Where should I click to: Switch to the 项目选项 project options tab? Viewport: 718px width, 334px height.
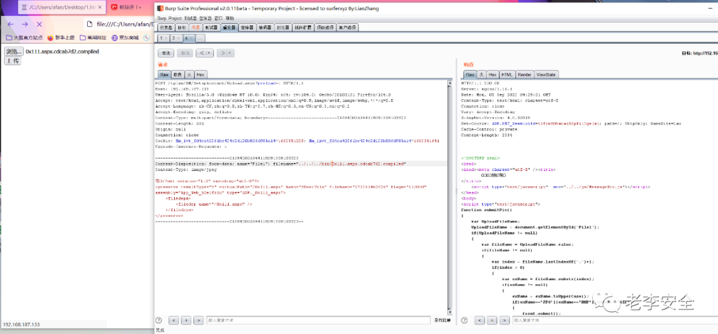[325, 27]
